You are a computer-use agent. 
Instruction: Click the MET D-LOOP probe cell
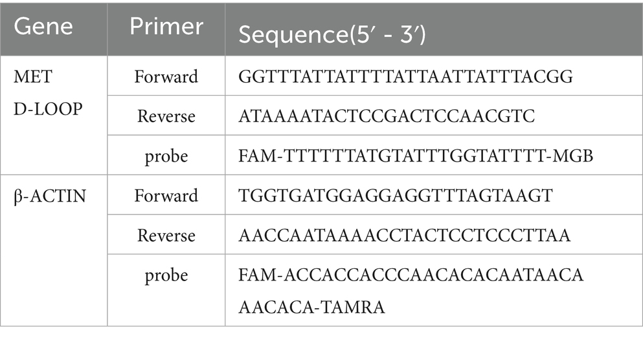(166, 156)
